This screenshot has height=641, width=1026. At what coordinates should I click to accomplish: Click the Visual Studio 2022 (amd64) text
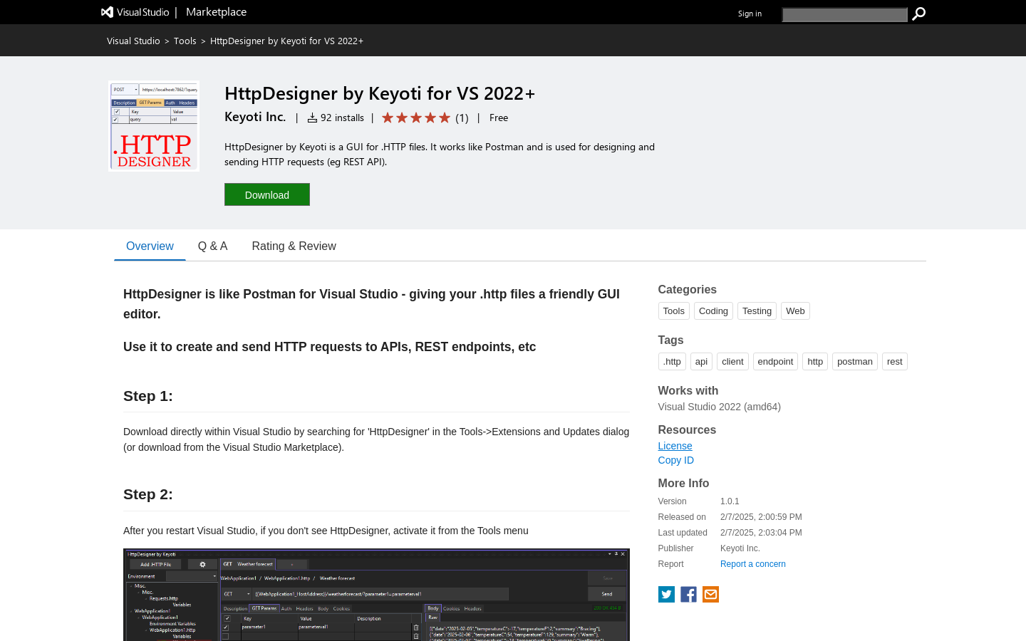[x=720, y=407]
